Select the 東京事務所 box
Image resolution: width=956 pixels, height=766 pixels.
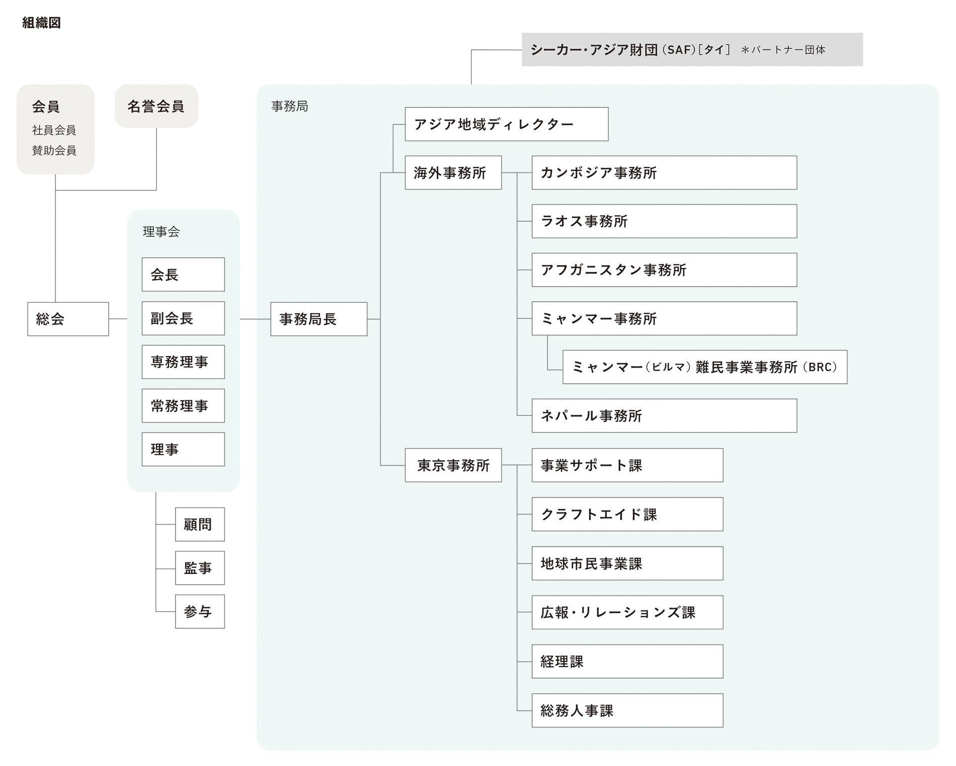[453, 465]
